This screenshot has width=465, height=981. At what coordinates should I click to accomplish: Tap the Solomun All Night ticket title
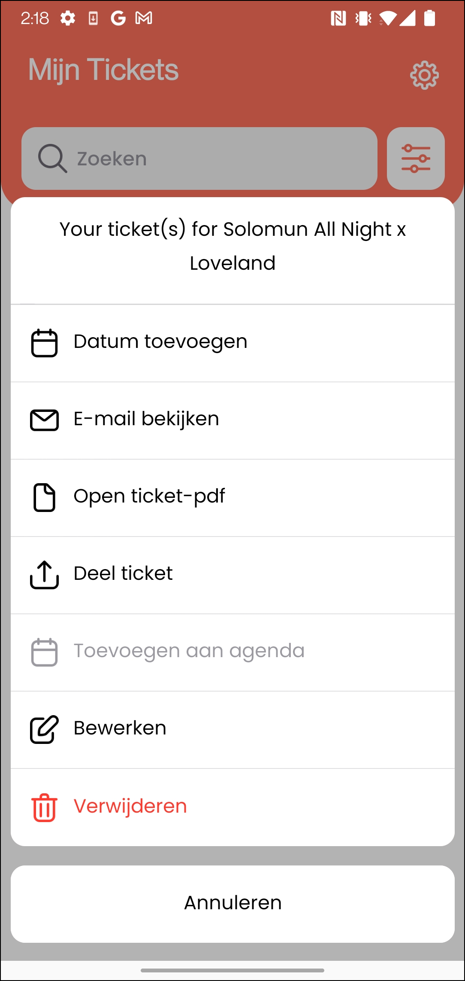pos(232,246)
